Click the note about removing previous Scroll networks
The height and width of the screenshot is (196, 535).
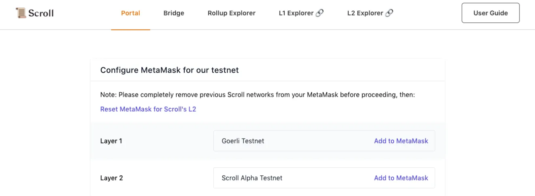tap(258, 95)
